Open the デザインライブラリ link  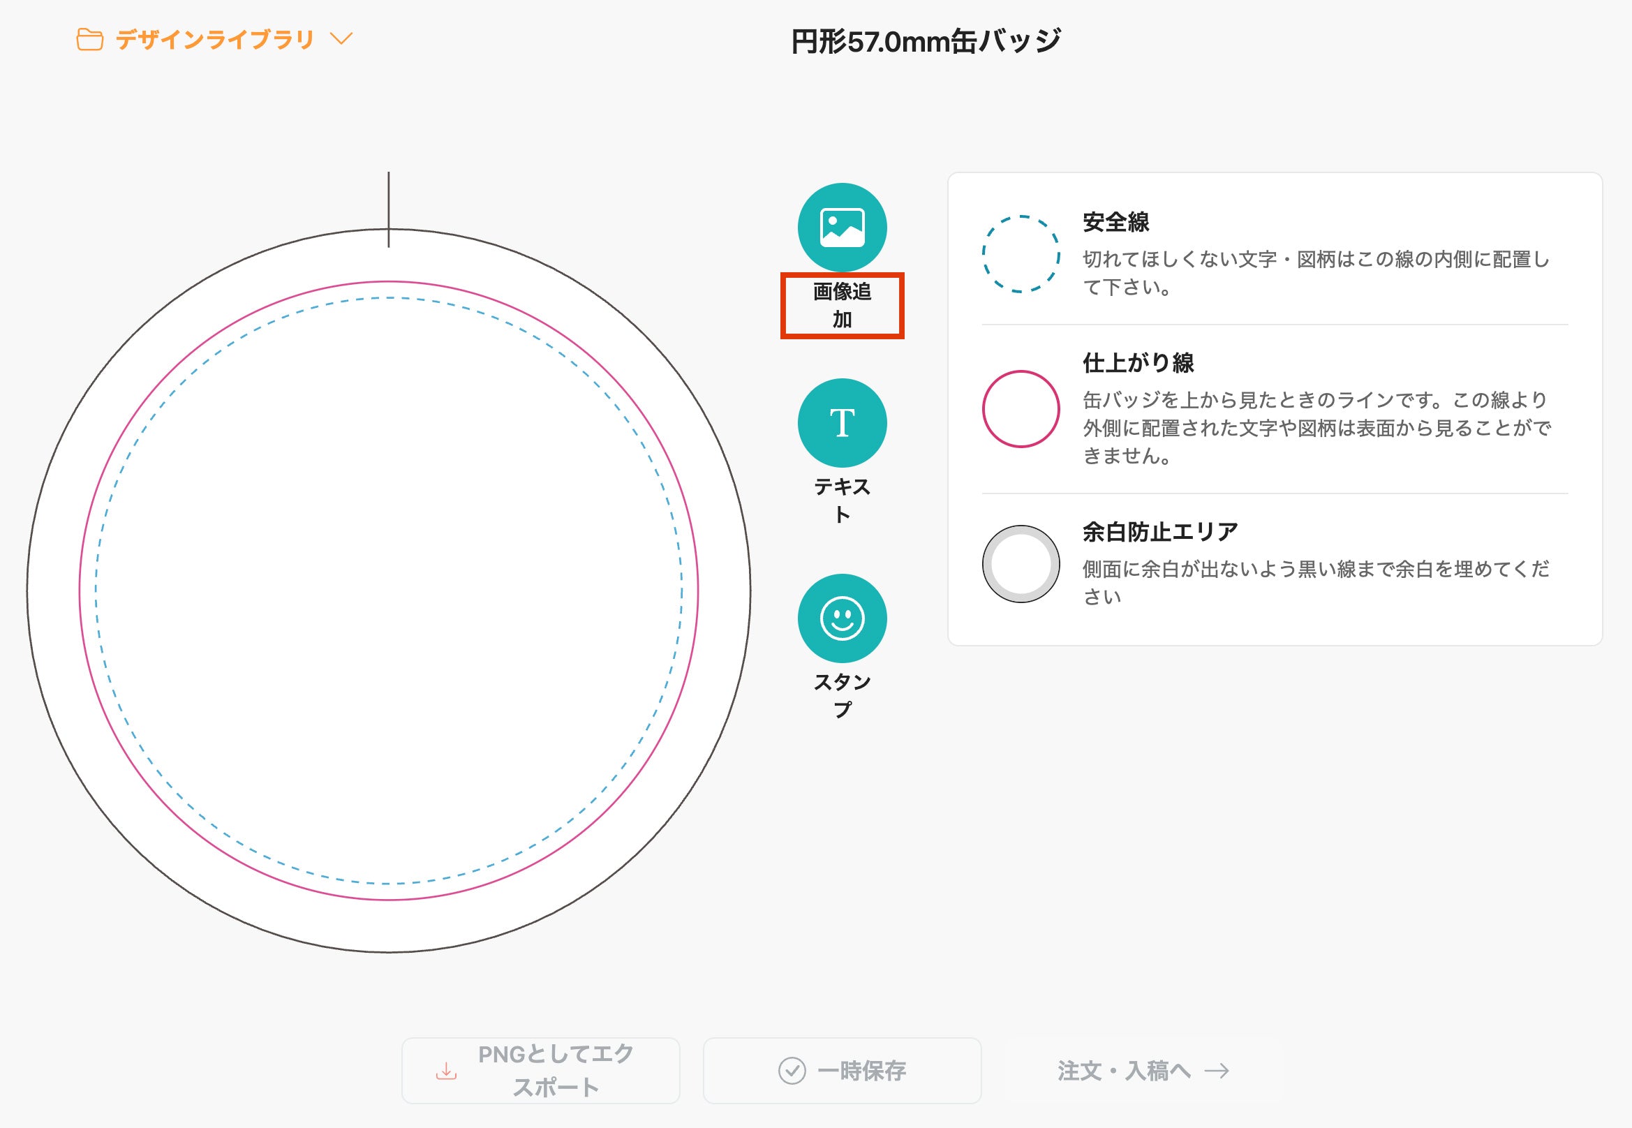pyautogui.click(x=215, y=40)
